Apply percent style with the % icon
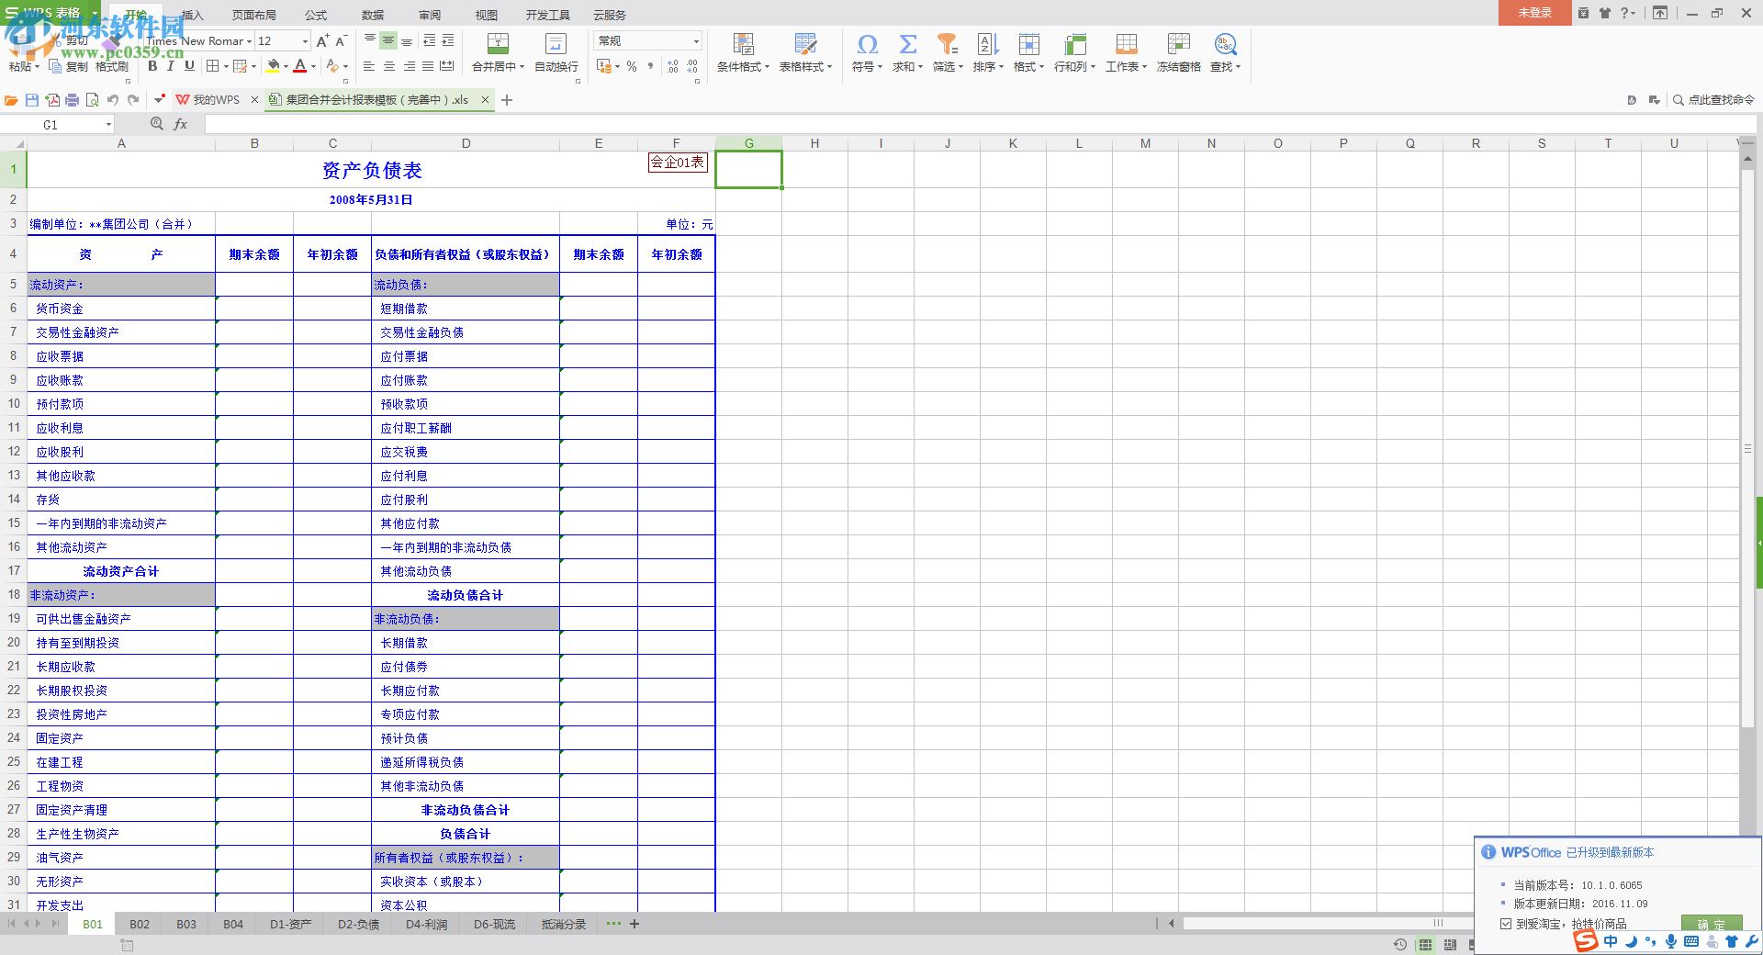 632,66
